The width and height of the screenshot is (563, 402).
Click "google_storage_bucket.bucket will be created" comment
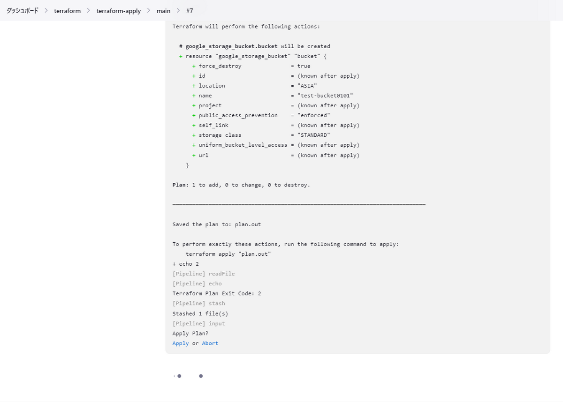coord(255,46)
